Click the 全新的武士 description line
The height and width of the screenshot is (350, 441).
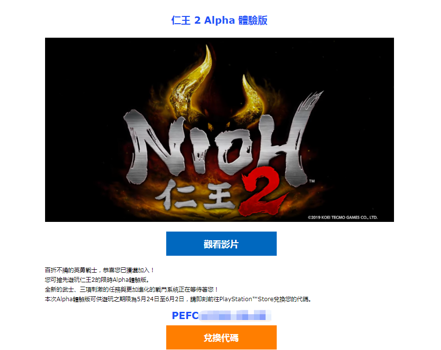(x=131, y=289)
